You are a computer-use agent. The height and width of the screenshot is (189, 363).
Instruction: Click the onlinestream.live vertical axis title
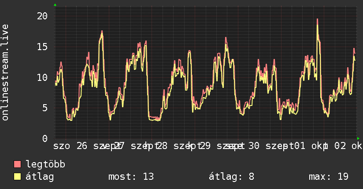(x=5, y=73)
